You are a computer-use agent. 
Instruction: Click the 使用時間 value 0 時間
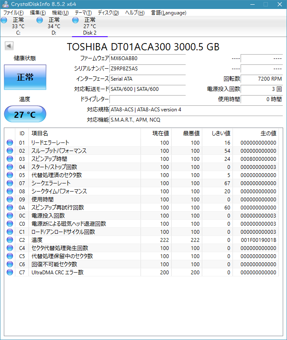click(262, 99)
